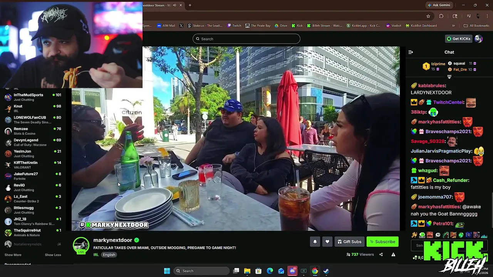Screen dimensions: 493x277
Task: Open the LONEWOLFanCUB channel in the sidebar
Action: 33,120
